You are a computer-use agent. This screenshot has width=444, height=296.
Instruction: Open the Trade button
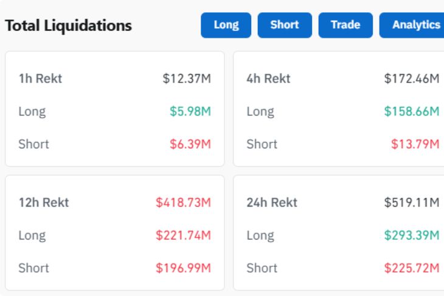pos(345,26)
